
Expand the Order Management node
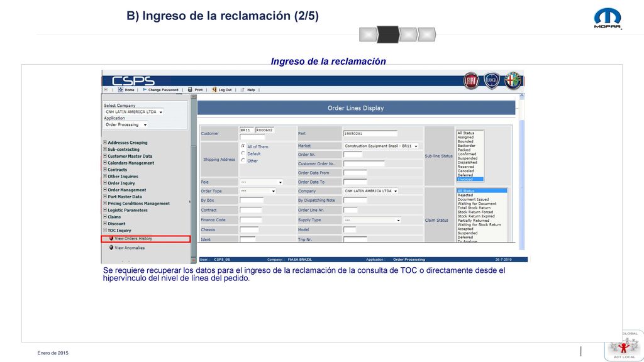[105, 190]
